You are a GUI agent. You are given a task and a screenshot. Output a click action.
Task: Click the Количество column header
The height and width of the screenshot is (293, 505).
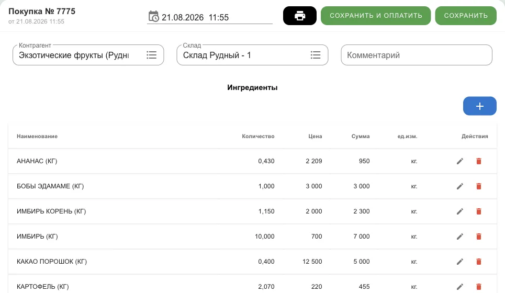[258, 136]
